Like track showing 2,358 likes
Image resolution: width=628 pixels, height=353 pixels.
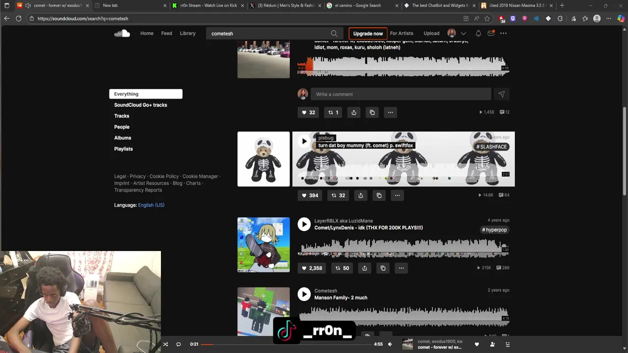312,268
